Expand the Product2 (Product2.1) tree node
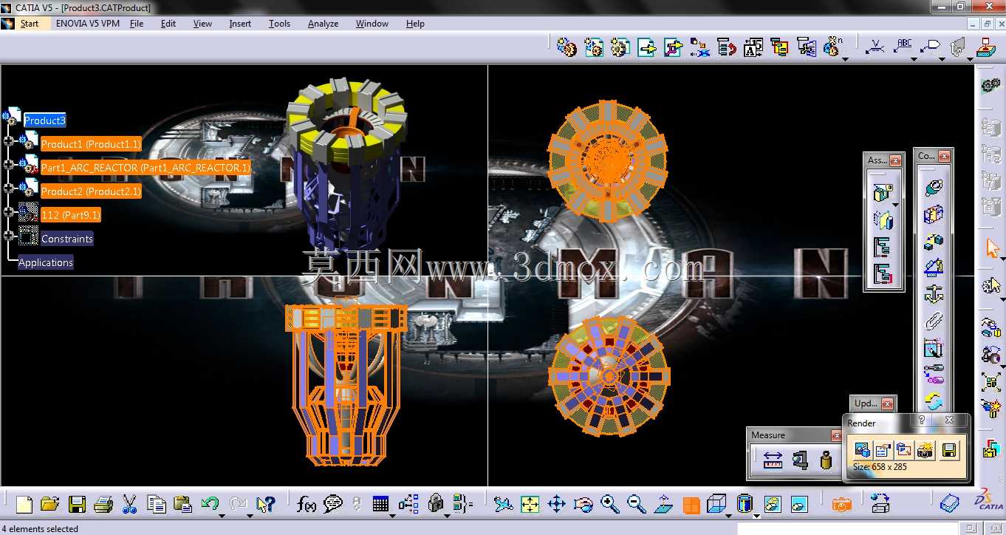Image resolution: width=1006 pixels, height=535 pixels. pyautogui.click(x=9, y=188)
